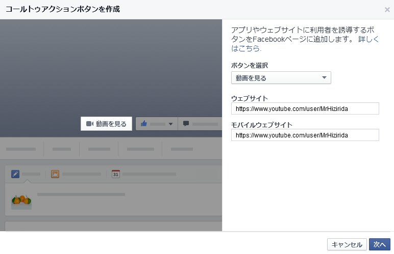Click the ウェブサイト URL input field
Viewport: 394px width, 254px height.
(x=305, y=108)
